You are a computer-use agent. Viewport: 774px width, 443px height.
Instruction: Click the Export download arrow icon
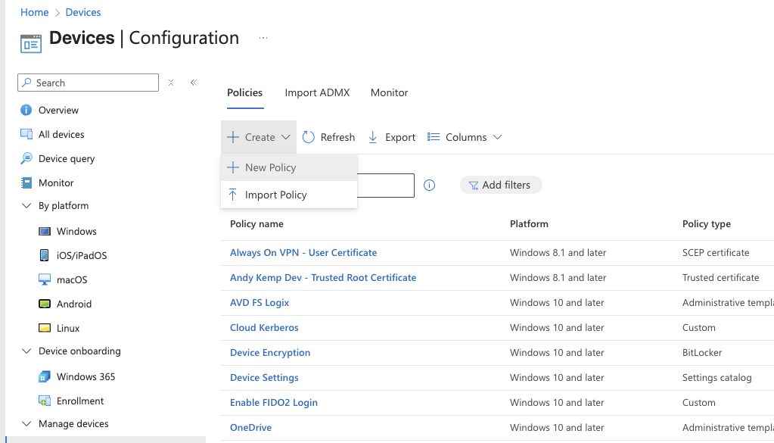tap(373, 137)
